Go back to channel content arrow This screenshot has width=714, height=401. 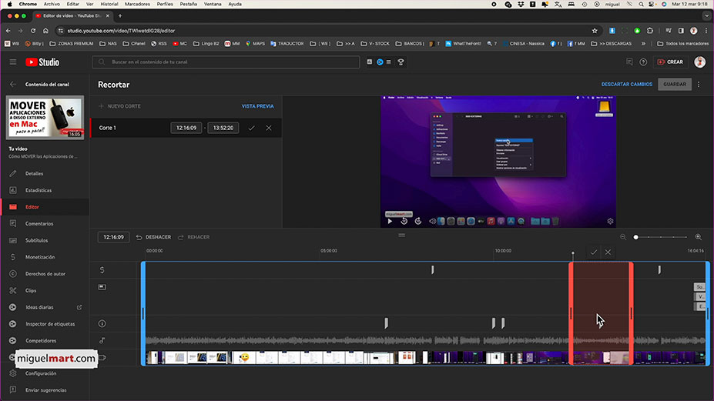click(x=13, y=84)
